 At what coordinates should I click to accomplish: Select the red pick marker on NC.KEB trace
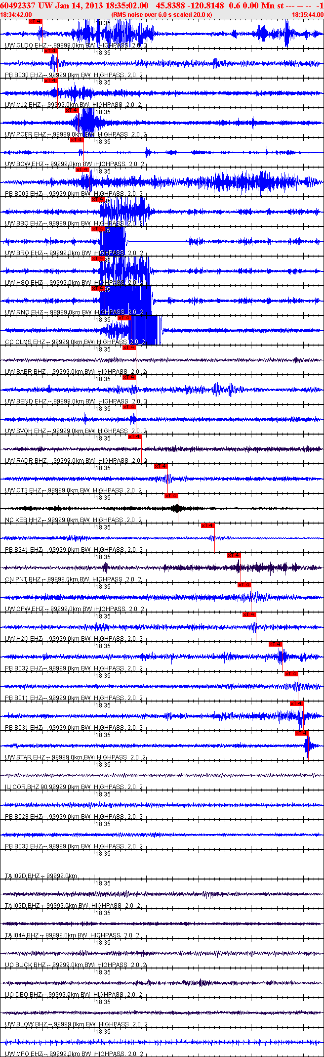click(x=171, y=496)
